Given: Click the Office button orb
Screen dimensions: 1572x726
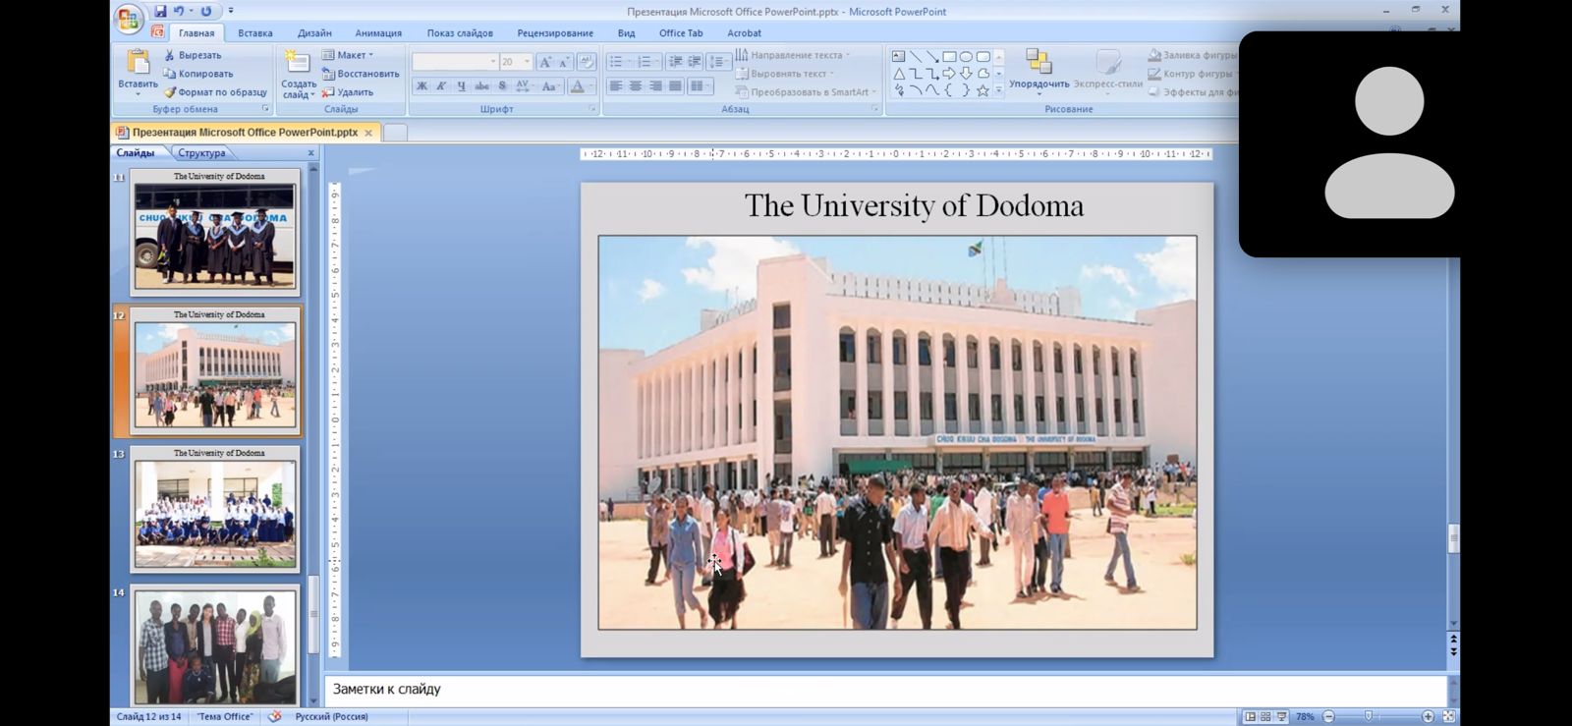Looking at the screenshot, I should click(129, 18).
